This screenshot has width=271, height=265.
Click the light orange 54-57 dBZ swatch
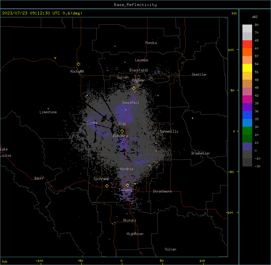click(x=247, y=60)
